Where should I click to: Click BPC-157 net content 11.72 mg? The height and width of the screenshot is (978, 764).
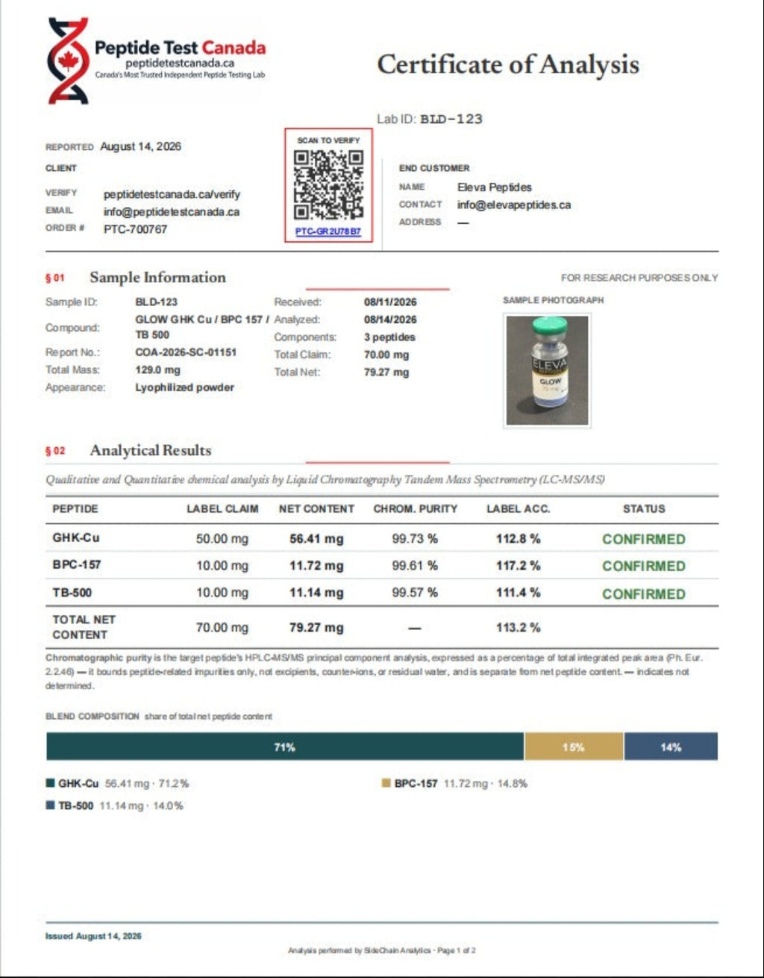click(316, 566)
